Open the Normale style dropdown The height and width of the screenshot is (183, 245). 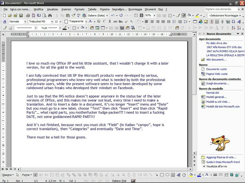click(25, 22)
